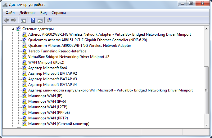Select WAN Miniport (IKEv2) entry
Screen dimensions: 212x138
46,62
